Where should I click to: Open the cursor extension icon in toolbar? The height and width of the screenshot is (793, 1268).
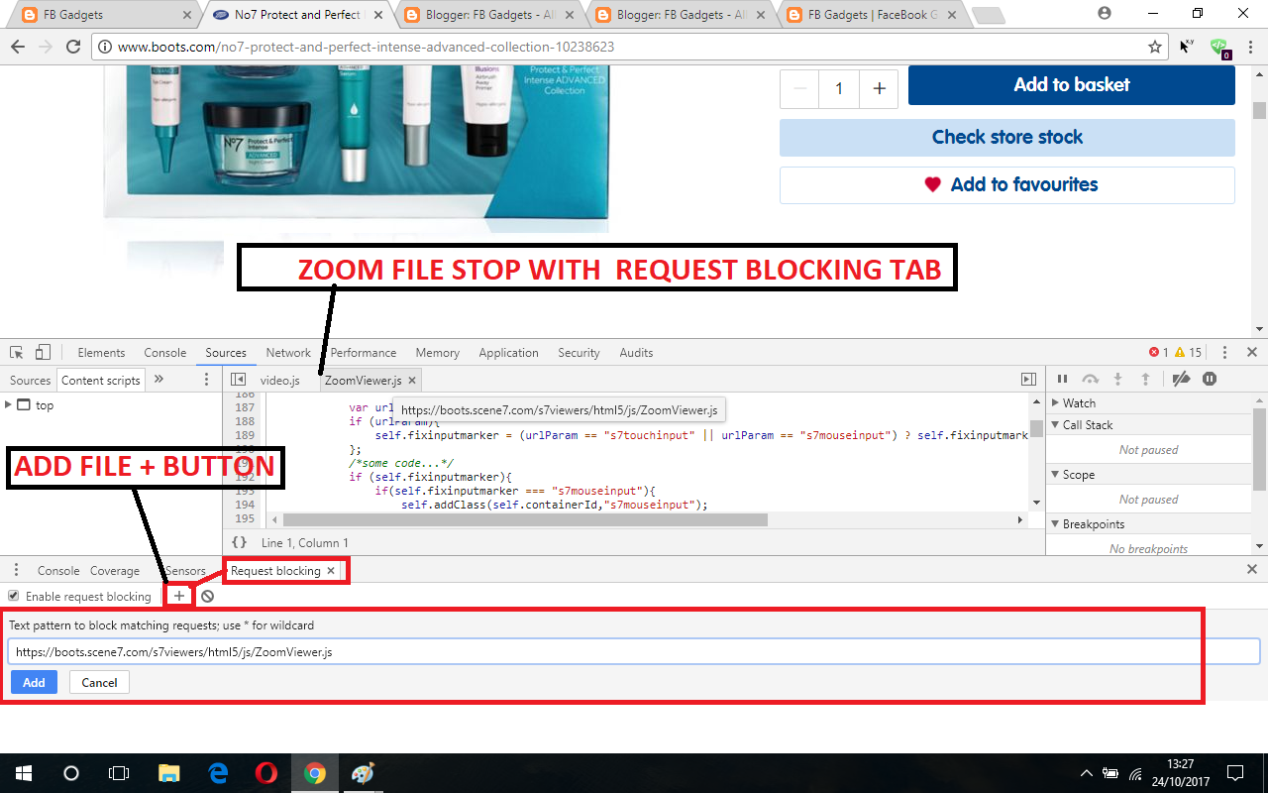(1187, 47)
